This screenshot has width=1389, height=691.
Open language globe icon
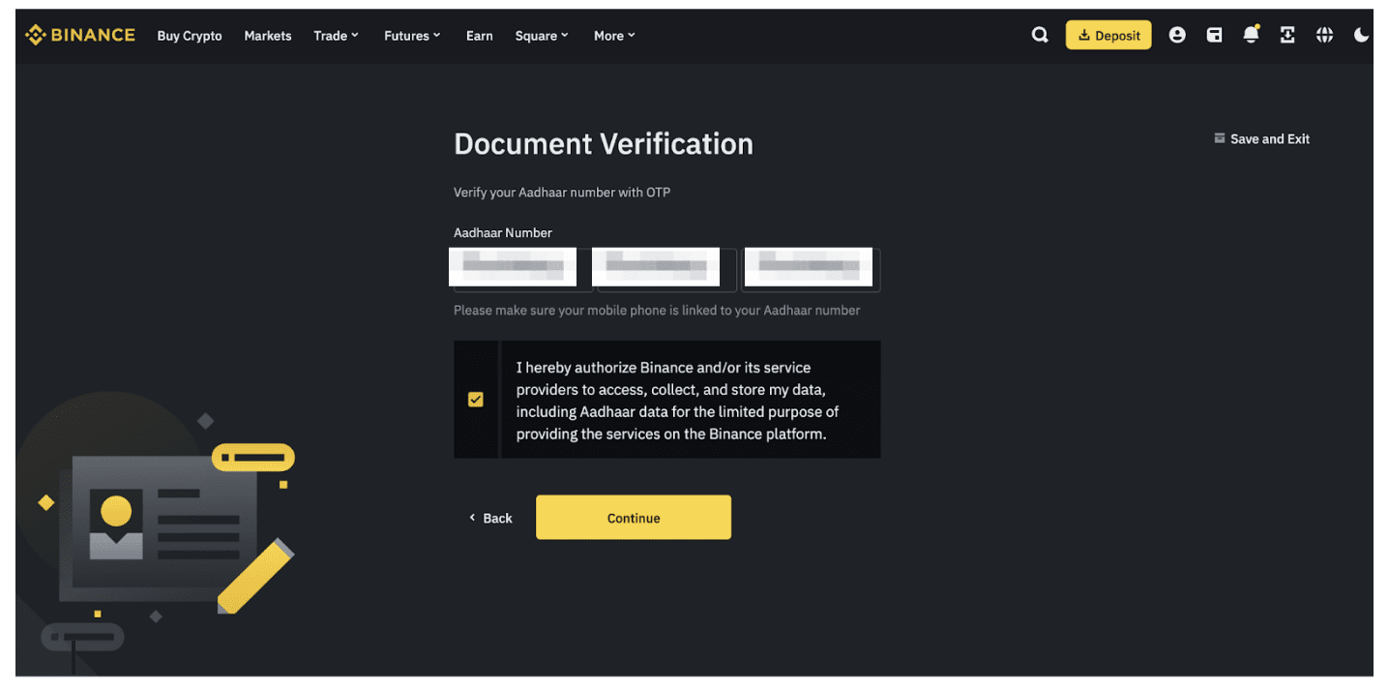pyautogui.click(x=1324, y=36)
